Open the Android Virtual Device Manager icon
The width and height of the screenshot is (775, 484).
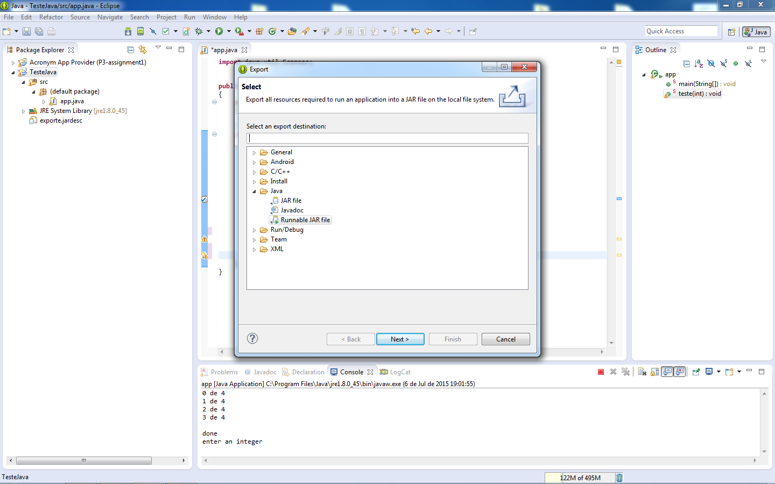(x=140, y=32)
